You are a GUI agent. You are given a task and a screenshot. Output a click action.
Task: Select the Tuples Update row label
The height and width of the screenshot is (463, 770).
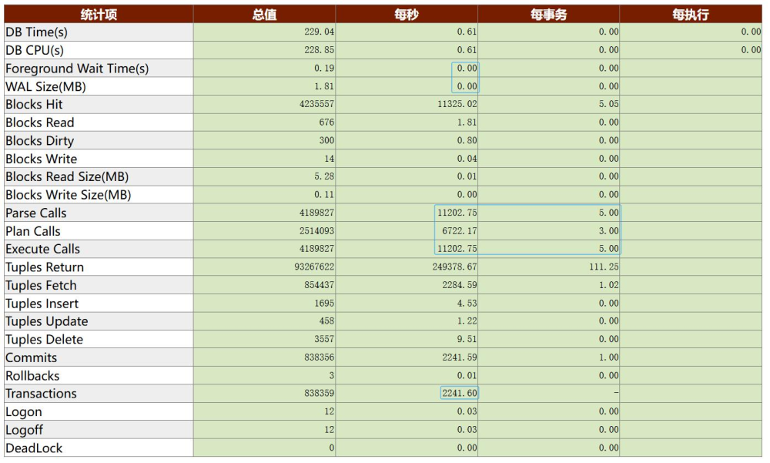coord(47,321)
